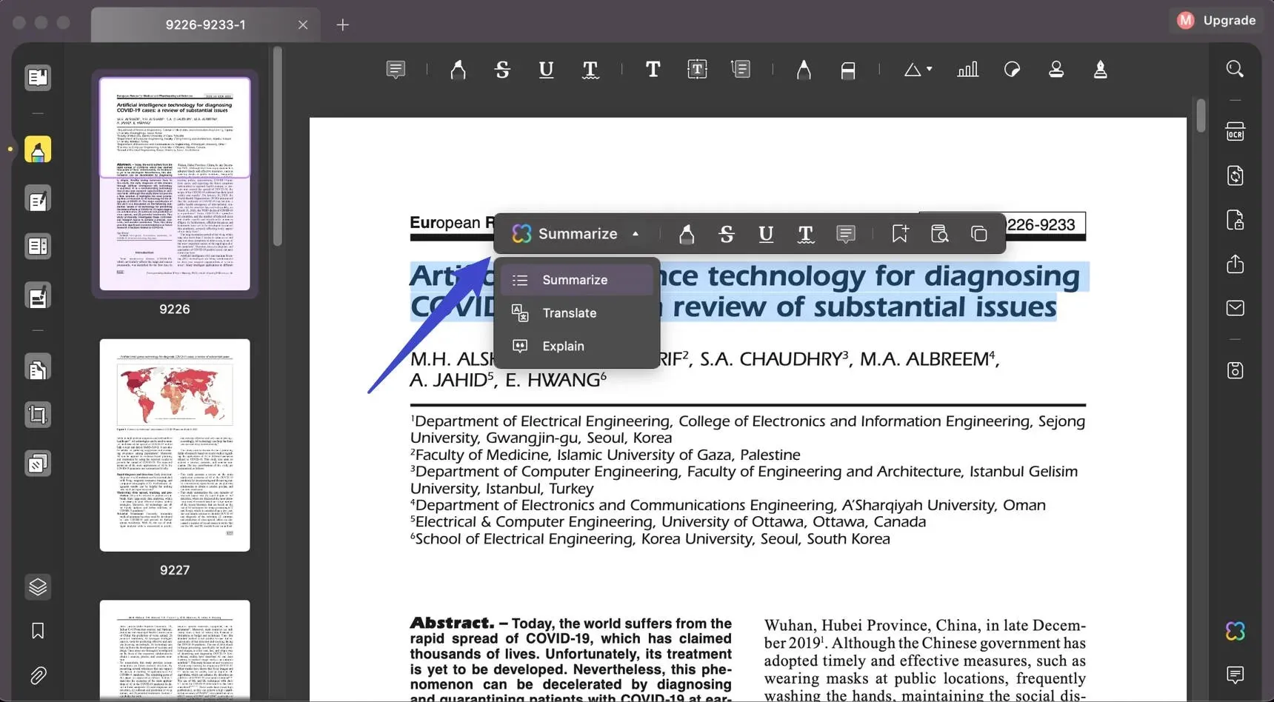Open the search magnifier tool

coord(1235,69)
